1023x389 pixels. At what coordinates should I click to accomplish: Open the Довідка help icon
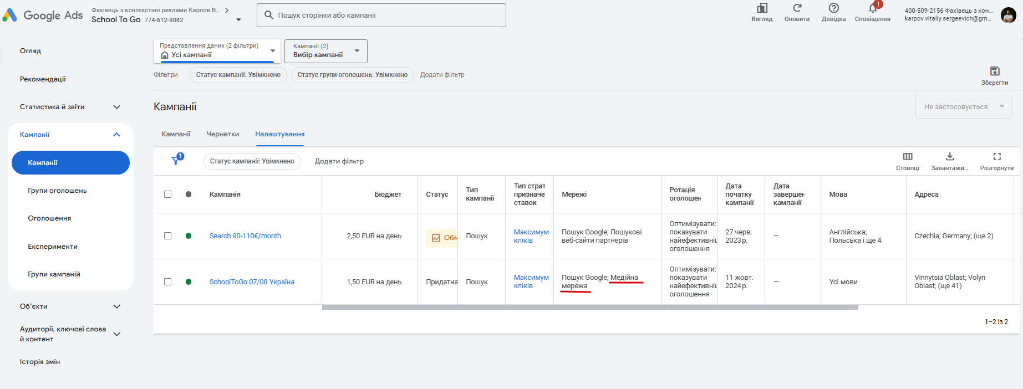tap(833, 8)
